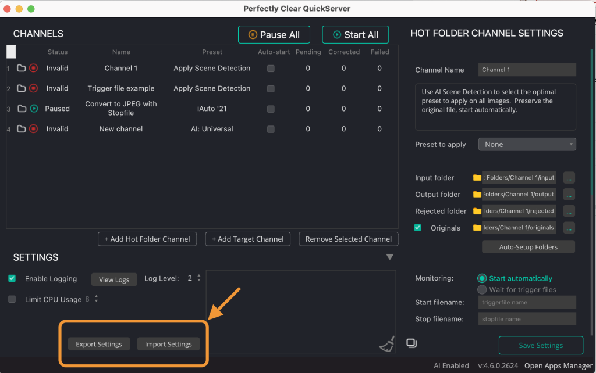Click 'New channel' name cell
Image resolution: width=596 pixels, height=373 pixels.
[x=121, y=129]
